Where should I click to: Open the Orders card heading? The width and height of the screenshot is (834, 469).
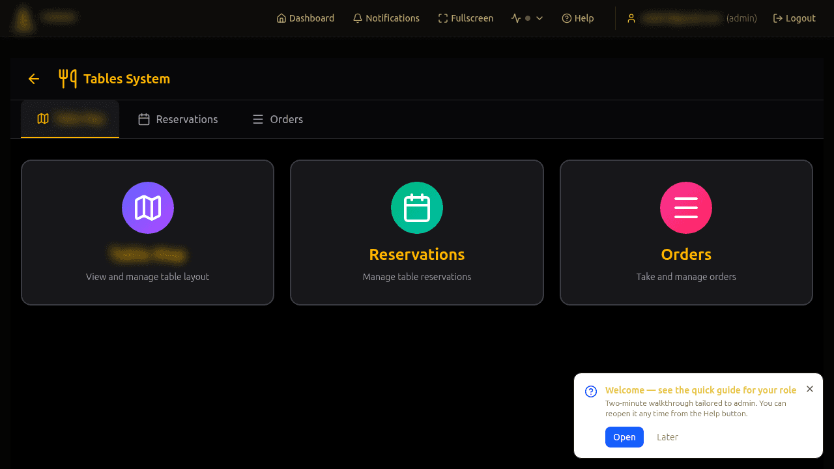(x=686, y=254)
